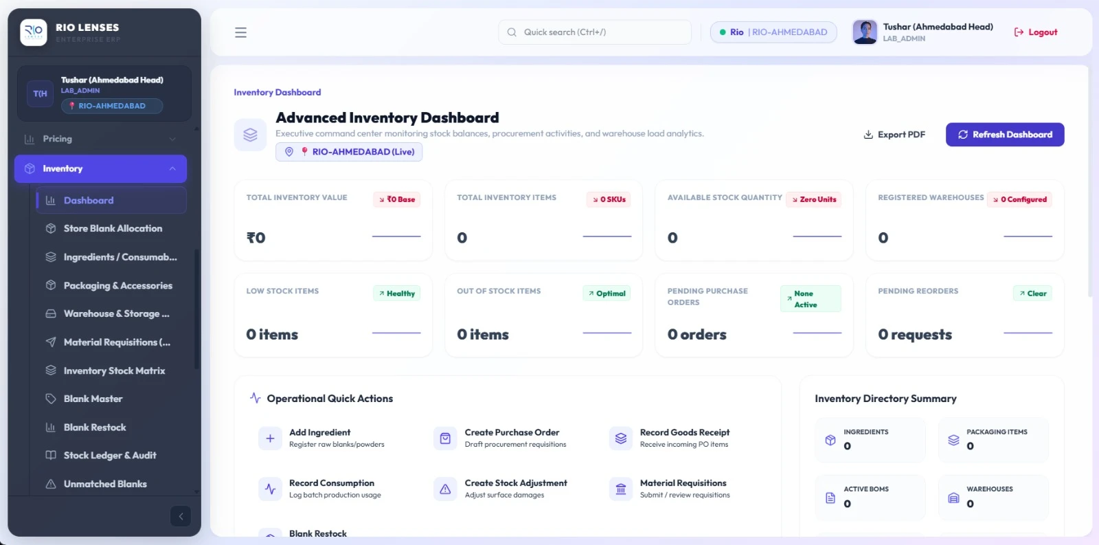The height and width of the screenshot is (545, 1099).
Task: Click the Low Stock Items Healthy badge
Action: [x=397, y=293]
